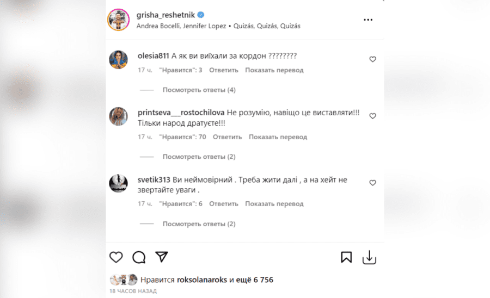
Task: Save post with bookmark icon
Action: pos(346,257)
